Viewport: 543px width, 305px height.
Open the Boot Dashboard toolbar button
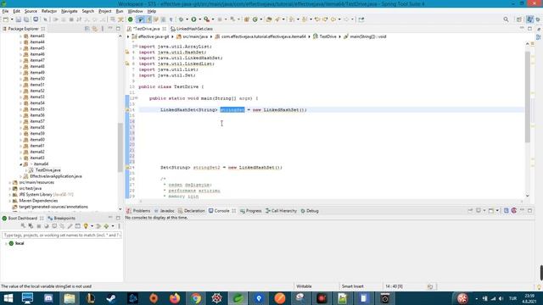pos(130,19)
